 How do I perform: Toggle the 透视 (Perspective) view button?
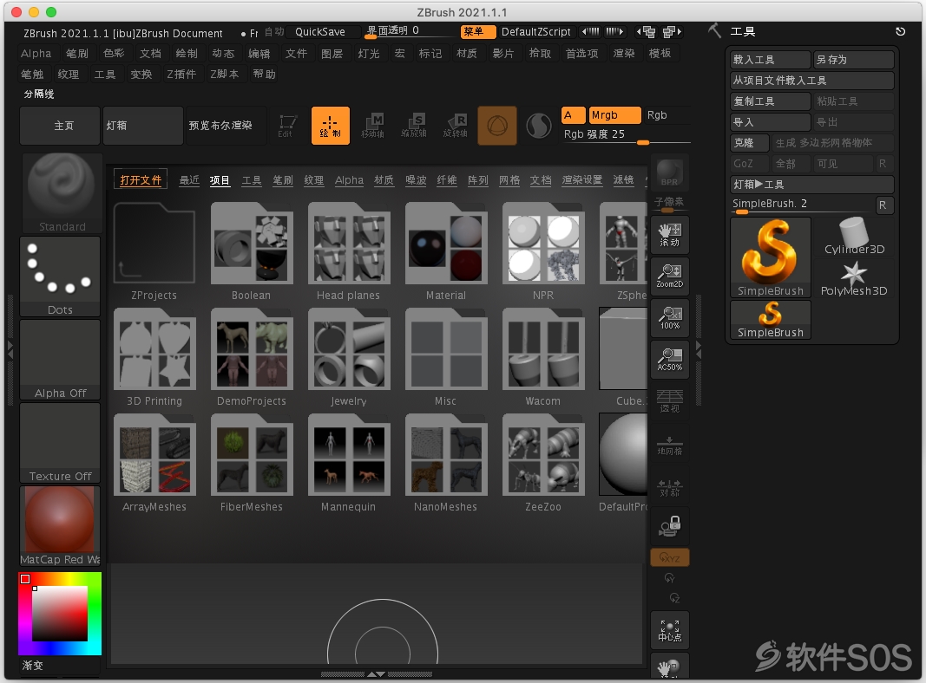point(670,401)
